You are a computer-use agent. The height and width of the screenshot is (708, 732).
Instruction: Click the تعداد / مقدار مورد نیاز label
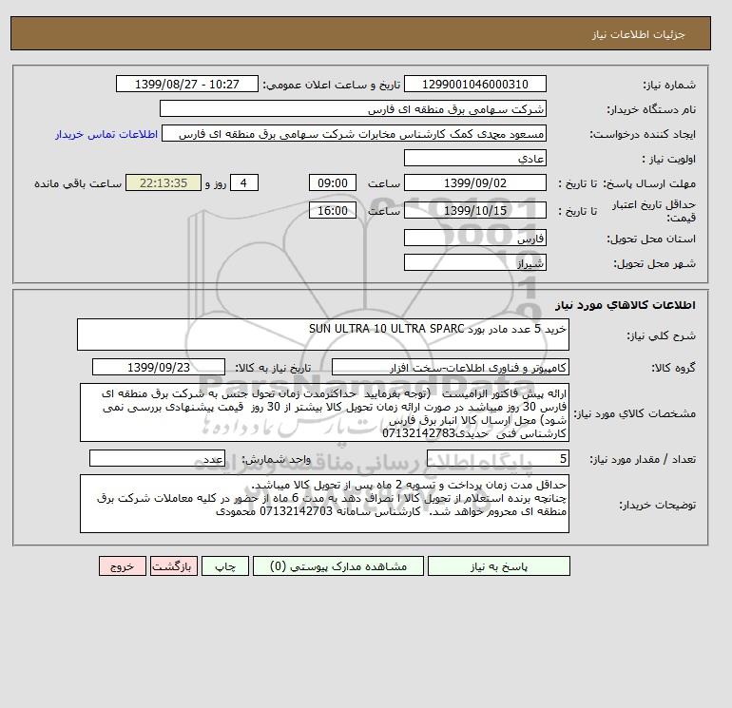pos(643,459)
